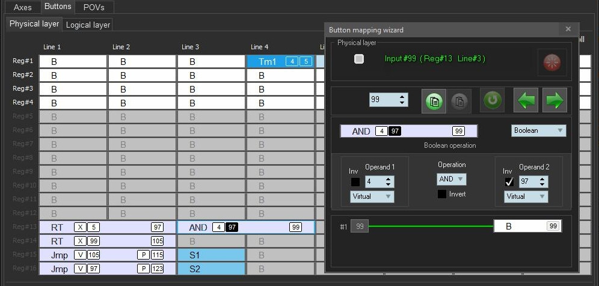Click the Line 4 column header
The height and width of the screenshot is (286, 599).
[x=259, y=47]
